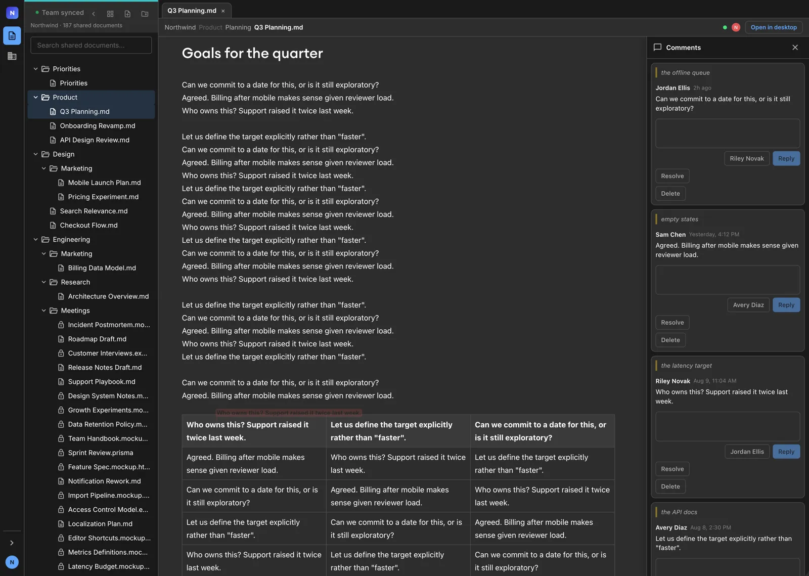This screenshot has width=809, height=576.
Task: Click the lock icon of Design System Notes
Action: point(61,396)
